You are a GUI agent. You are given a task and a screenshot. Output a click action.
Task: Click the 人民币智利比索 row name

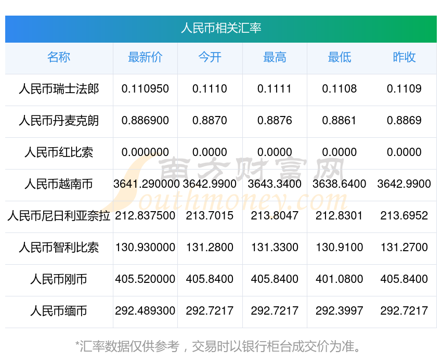coord(59,248)
